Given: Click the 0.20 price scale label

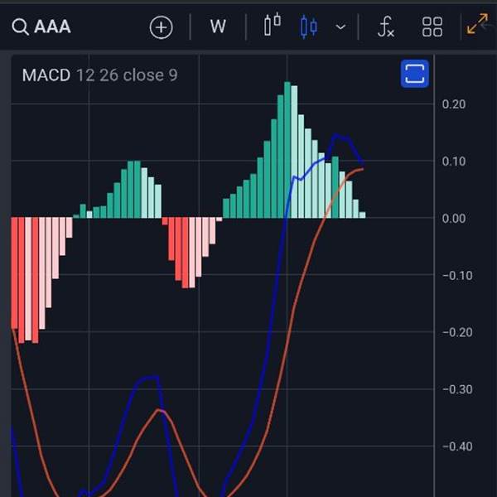Looking at the screenshot, I should point(454,104).
